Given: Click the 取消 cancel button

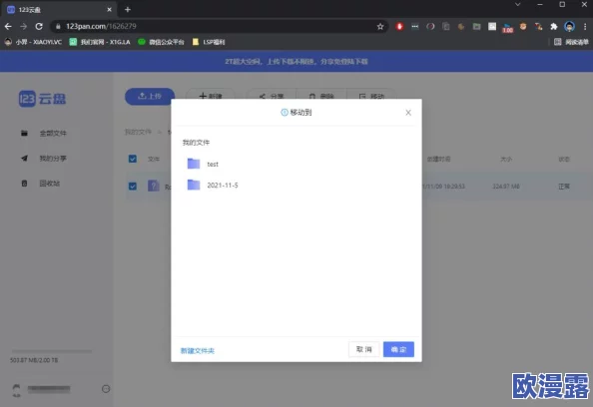Looking at the screenshot, I should click(x=363, y=349).
